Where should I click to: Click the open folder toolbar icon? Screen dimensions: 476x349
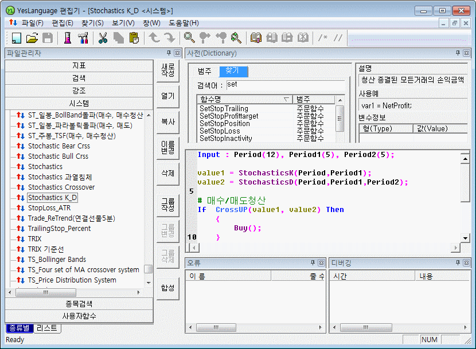click(x=32, y=38)
